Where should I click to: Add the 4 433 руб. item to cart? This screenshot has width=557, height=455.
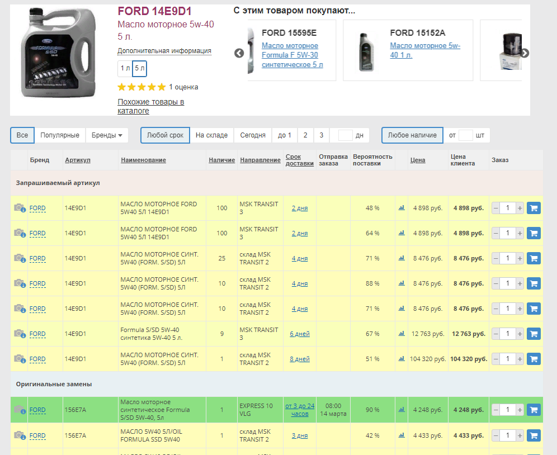click(534, 435)
